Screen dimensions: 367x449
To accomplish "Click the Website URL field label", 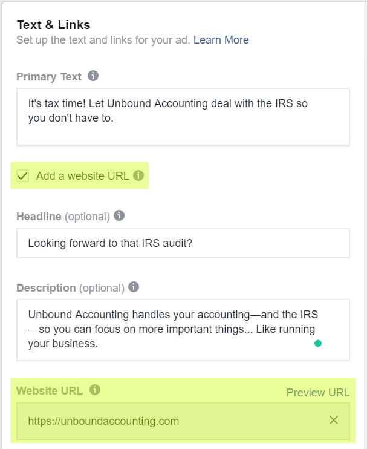I will (x=50, y=390).
